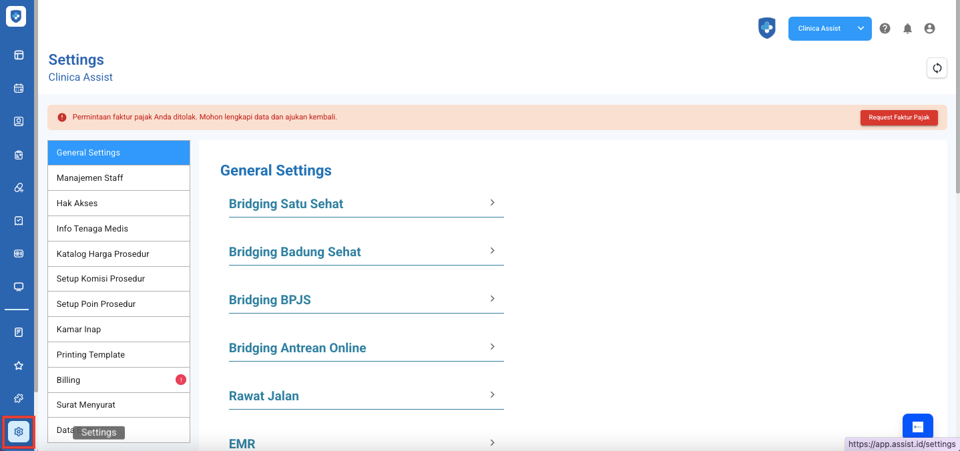Image resolution: width=960 pixels, height=451 pixels.
Task: Click the refresh sync button
Action: coord(937,68)
